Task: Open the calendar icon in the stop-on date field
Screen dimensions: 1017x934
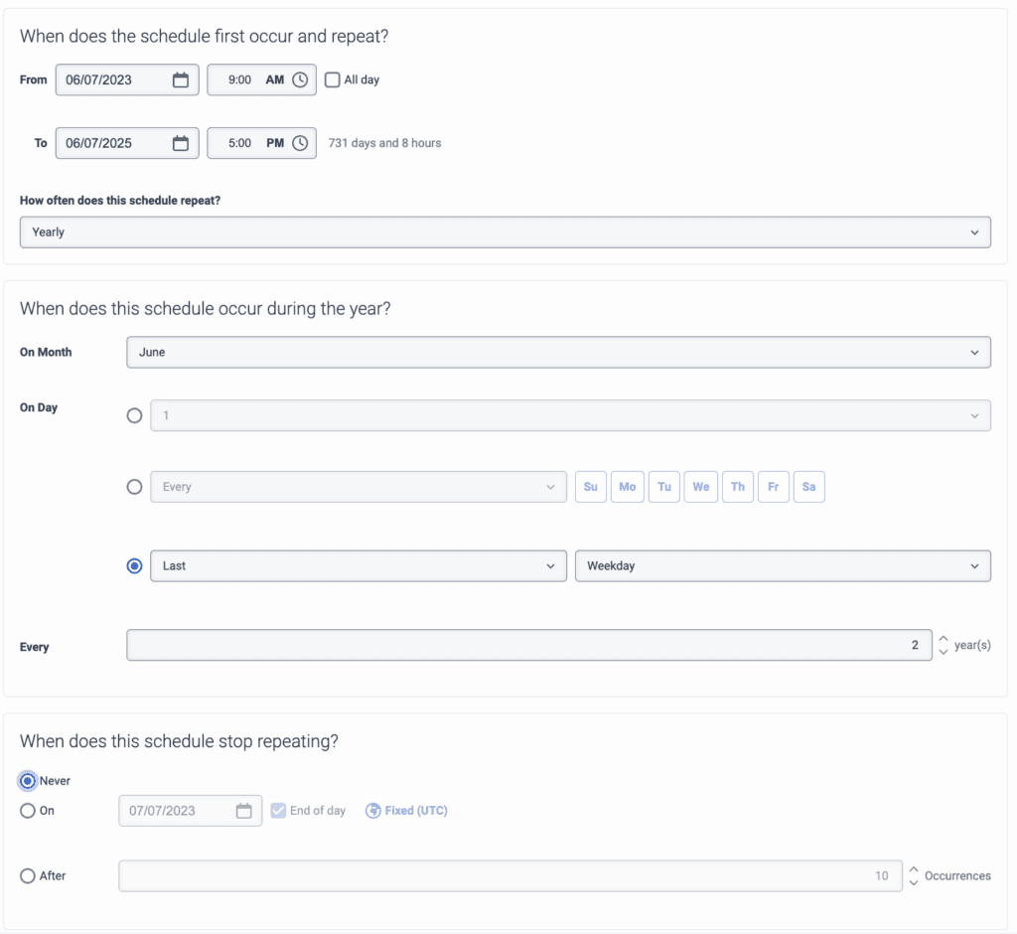Action: [x=244, y=811]
